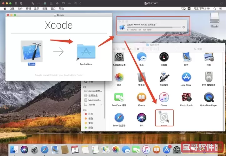This screenshot has width=226, height=156.
Task: Click the 搜索 field in Applications window
Action: tap(200, 49)
